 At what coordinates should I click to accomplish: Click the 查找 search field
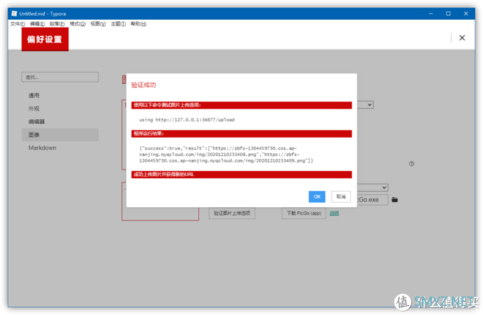60,77
